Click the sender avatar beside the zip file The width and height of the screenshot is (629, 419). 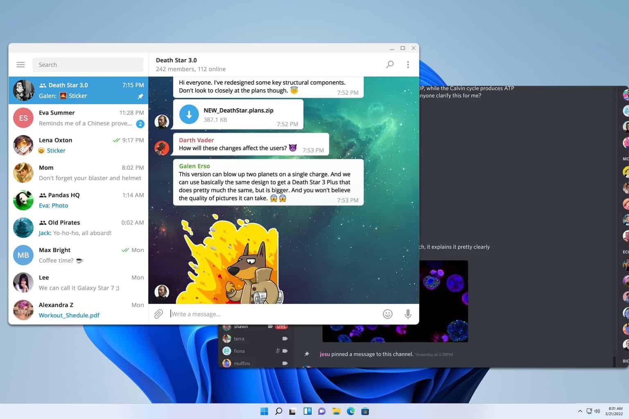[162, 122]
